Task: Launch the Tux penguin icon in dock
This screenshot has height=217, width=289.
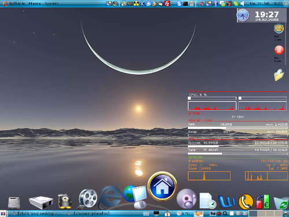Action: [x=65, y=201]
